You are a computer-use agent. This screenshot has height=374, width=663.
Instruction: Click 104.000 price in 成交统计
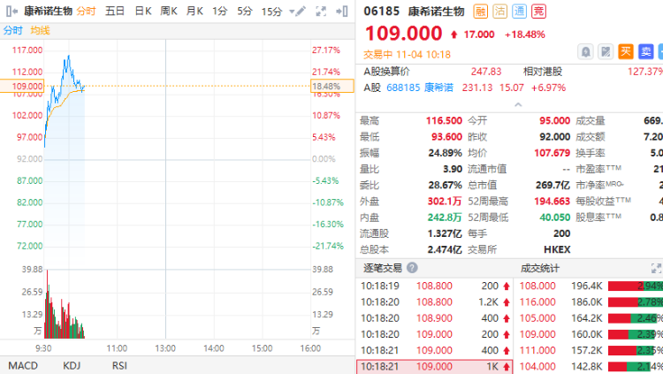pyautogui.click(x=537, y=366)
